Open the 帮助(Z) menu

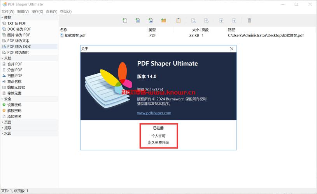66,12
